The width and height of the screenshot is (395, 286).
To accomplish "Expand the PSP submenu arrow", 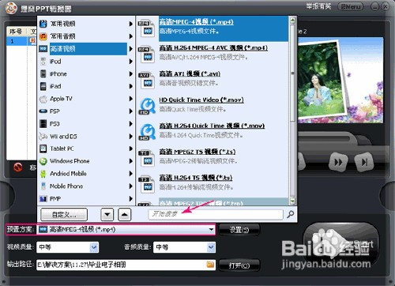I will [131, 111].
